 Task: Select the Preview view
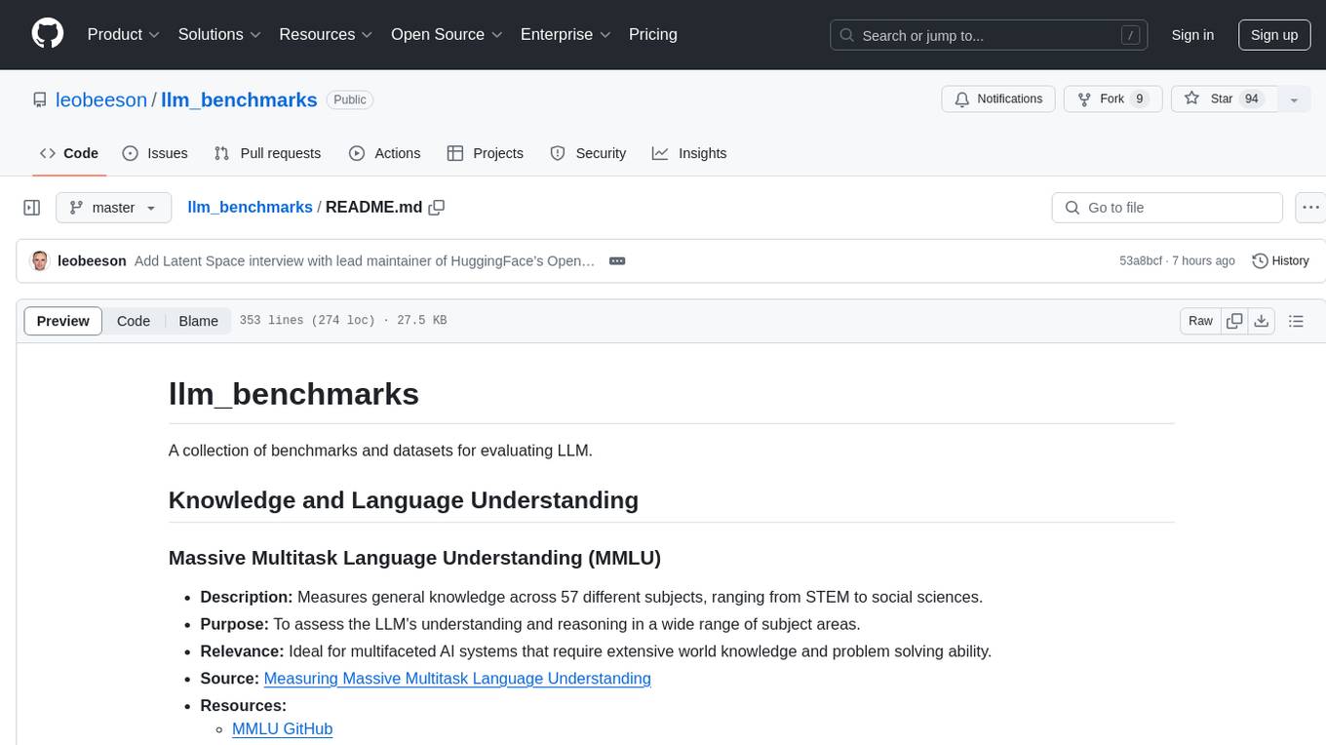pos(63,321)
